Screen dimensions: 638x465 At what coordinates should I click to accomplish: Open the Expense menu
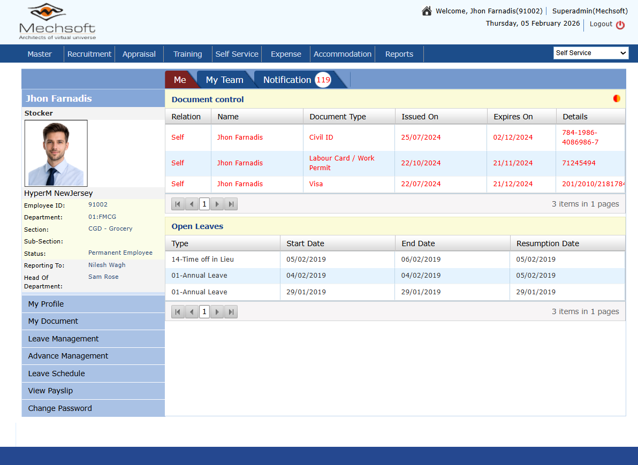point(286,54)
